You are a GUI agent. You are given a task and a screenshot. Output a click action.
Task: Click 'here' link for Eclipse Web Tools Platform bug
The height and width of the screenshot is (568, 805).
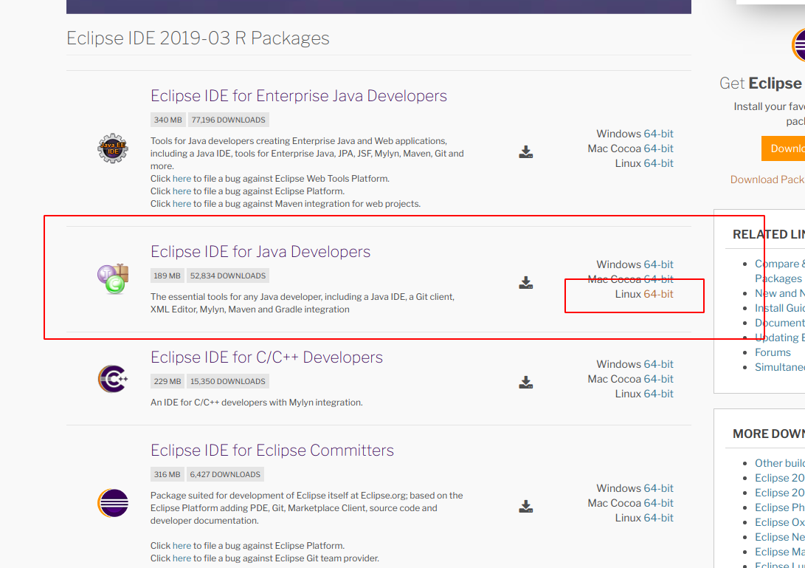[x=182, y=178]
